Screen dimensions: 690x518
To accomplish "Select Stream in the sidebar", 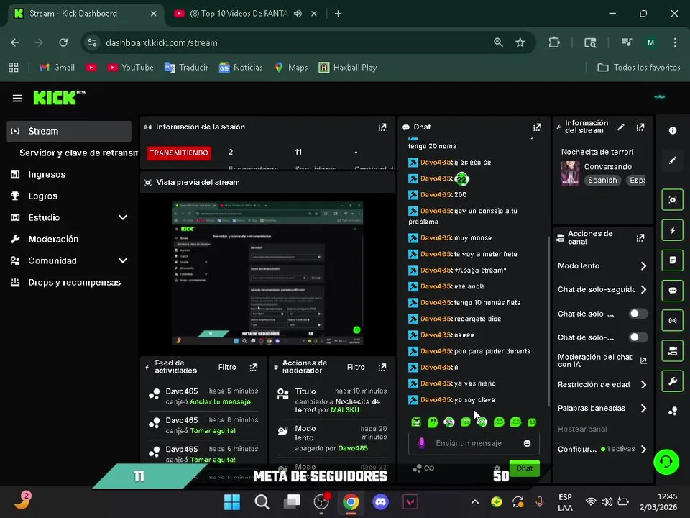I will click(x=69, y=131).
